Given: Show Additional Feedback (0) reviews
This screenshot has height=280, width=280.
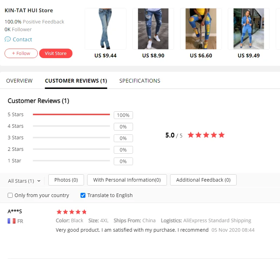Looking at the screenshot, I should 203,180.
